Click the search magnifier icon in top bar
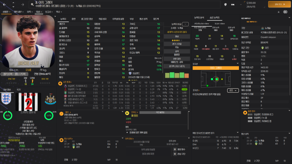 coord(33,5)
